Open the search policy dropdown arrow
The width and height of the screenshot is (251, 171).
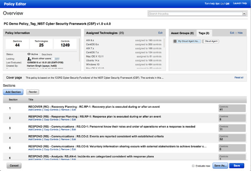244,14
